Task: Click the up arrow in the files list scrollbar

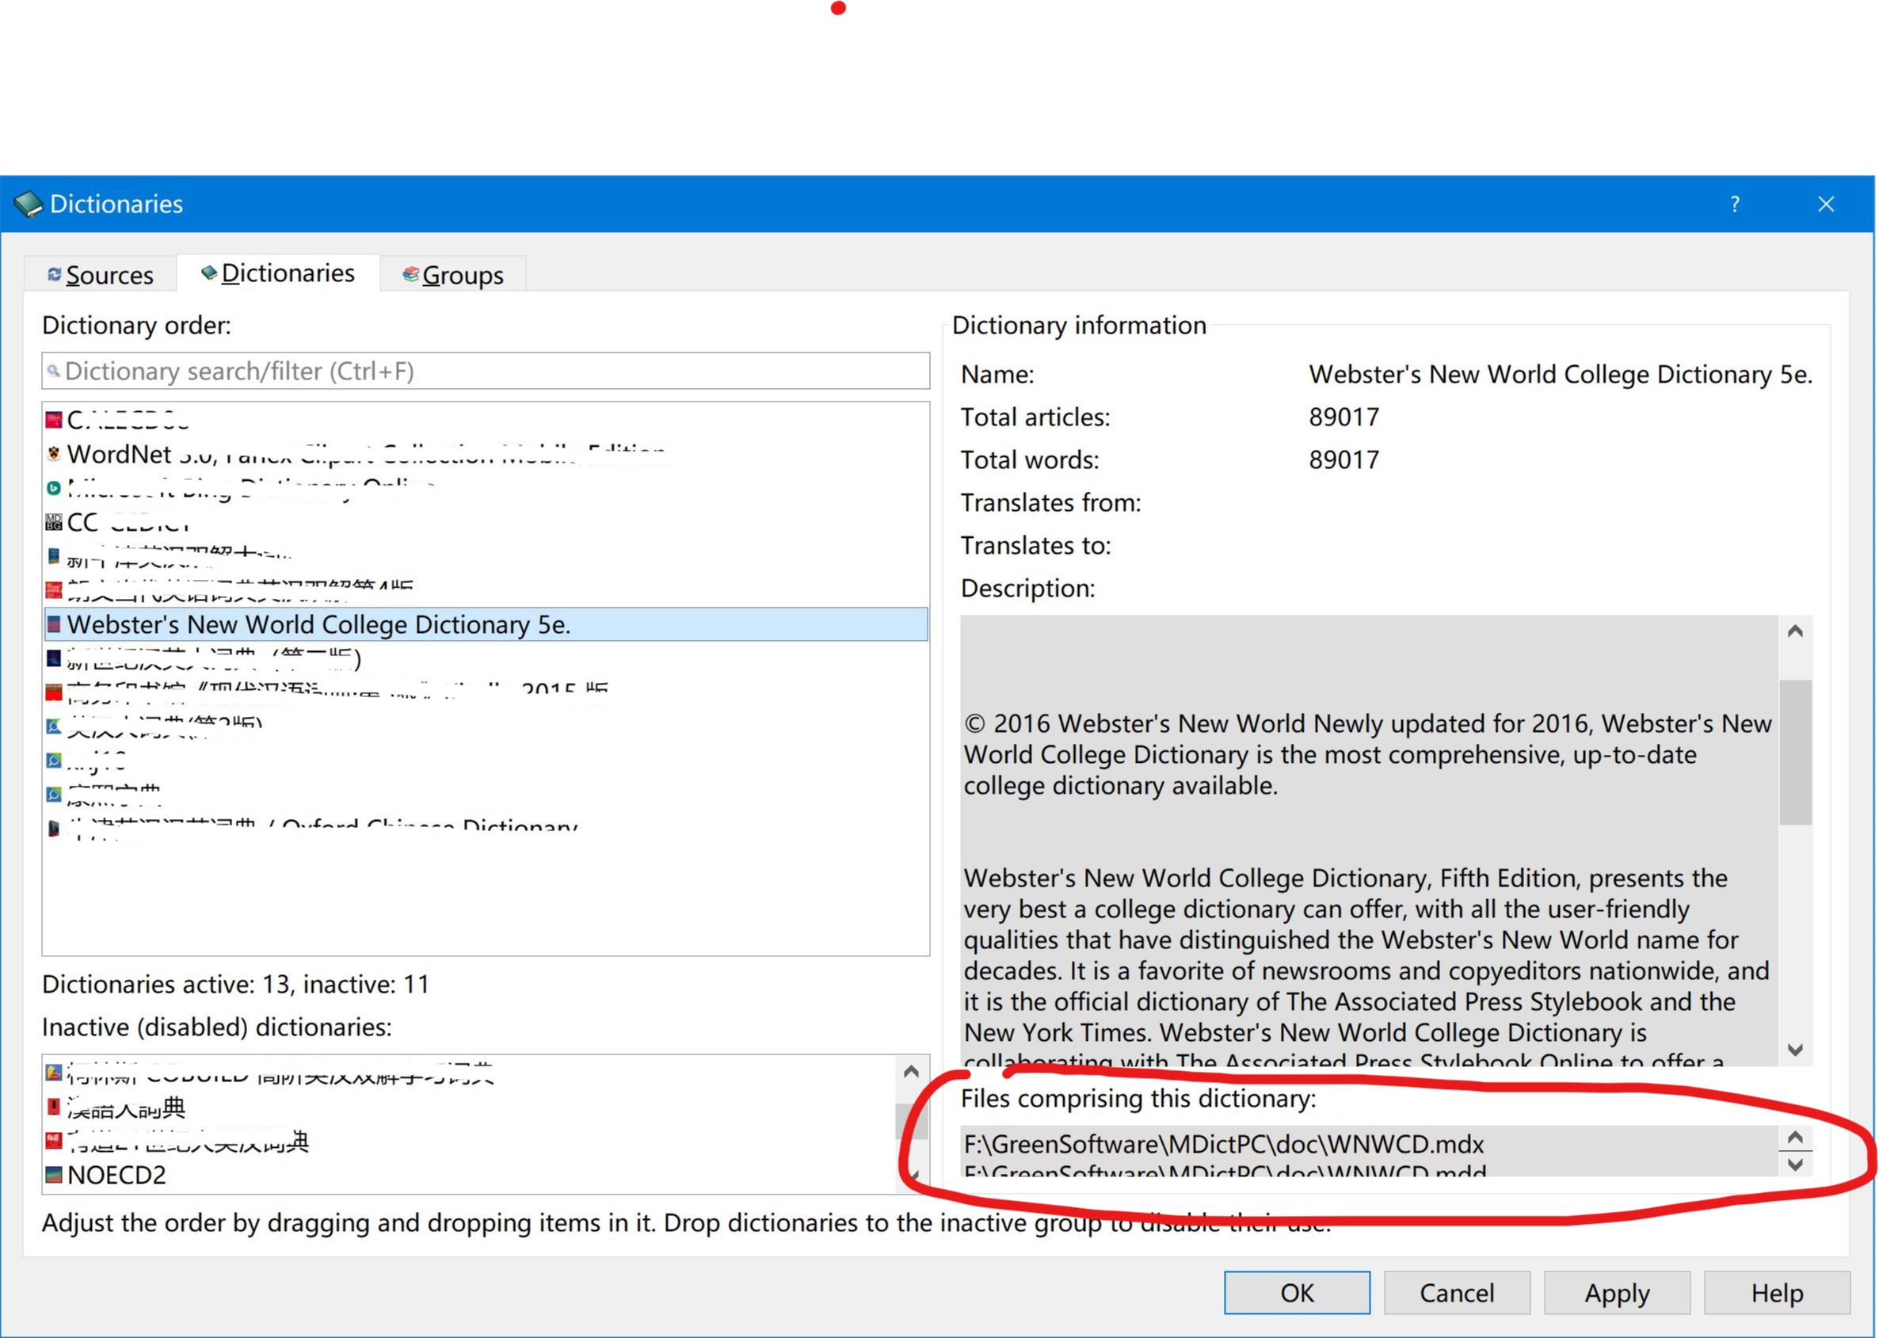Action: pos(1796,1137)
